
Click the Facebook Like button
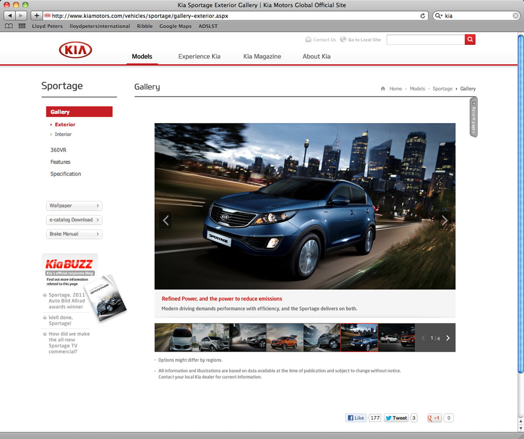click(355, 418)
